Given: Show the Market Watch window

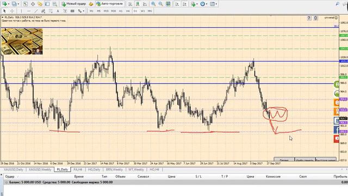Looking at the screenshot, I should click(26, 4).
